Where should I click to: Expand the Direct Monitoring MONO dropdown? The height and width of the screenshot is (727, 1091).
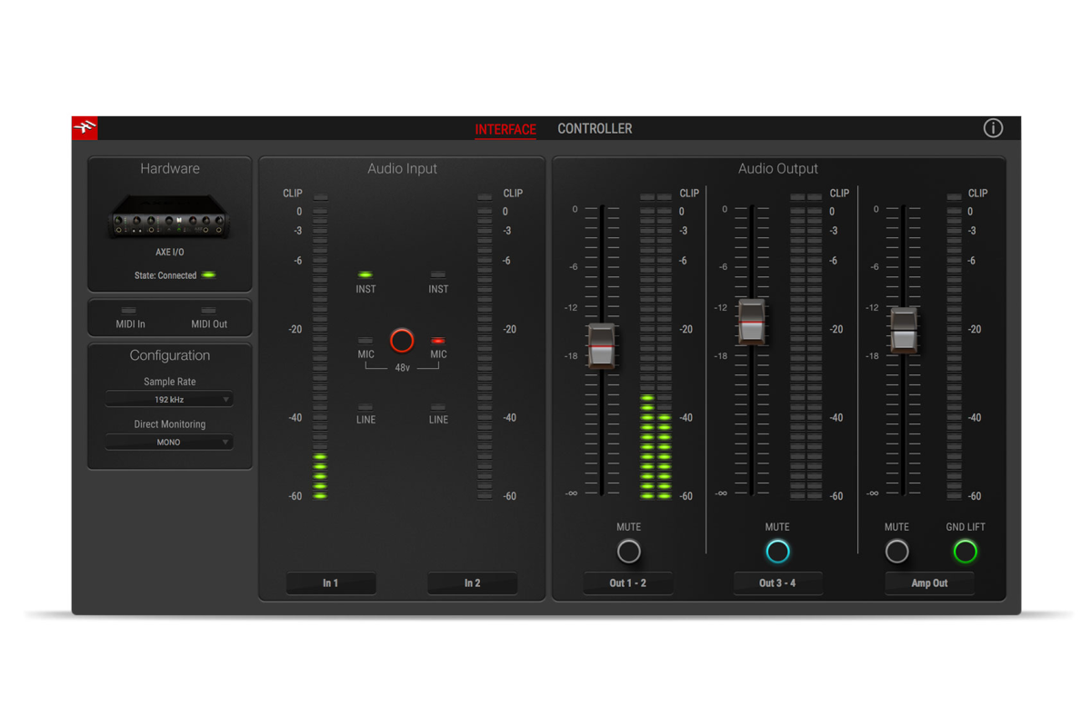(169, 443)
